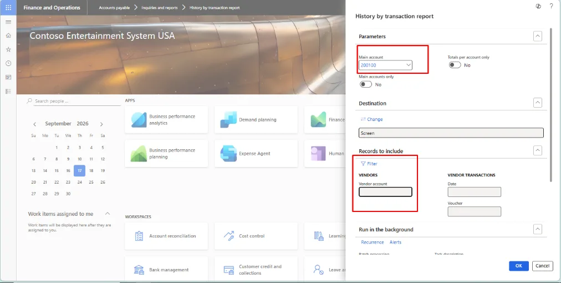Image resolution: width=561 pixels, height=283 pixels.
Task: Select September 1 on calendar
Action: (x=57, y=147)
